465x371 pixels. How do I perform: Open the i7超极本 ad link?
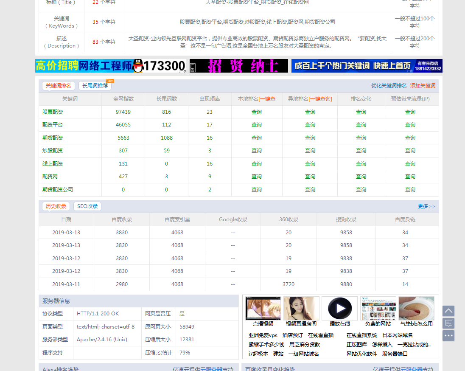(258, 354)
